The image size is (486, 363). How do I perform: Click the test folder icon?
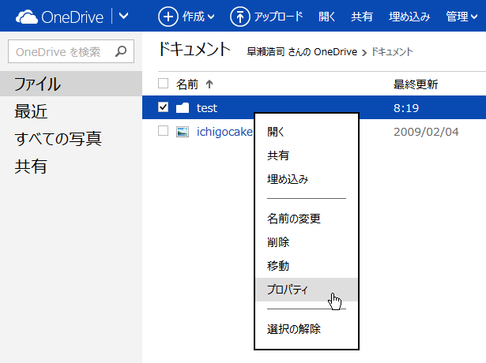(x=183, y=107)
